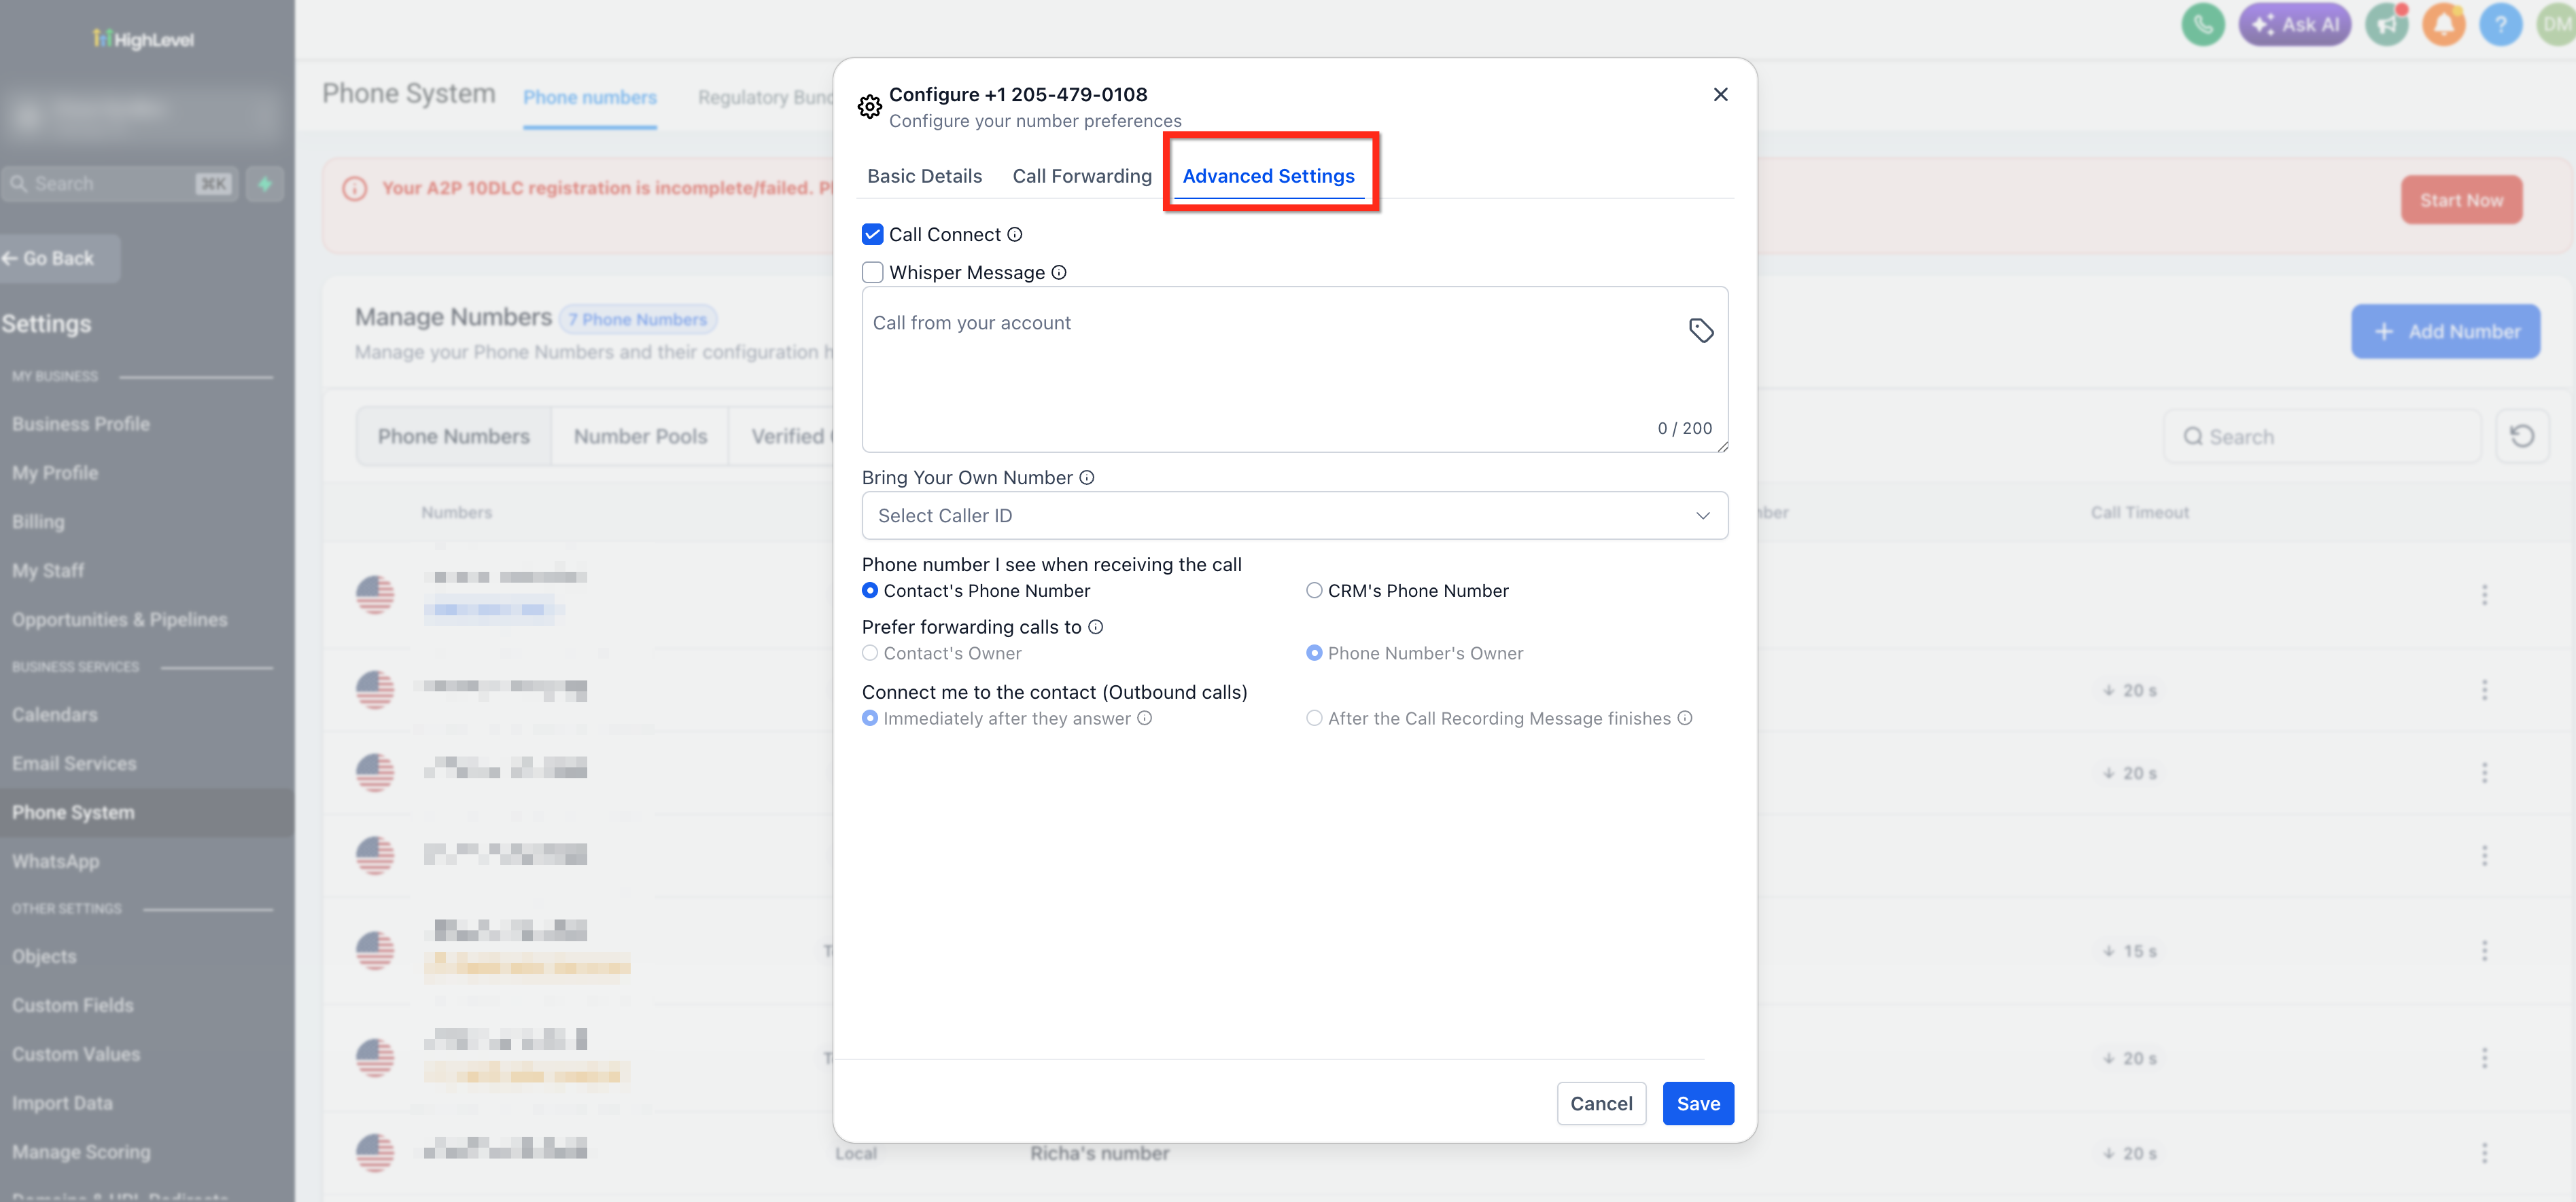Open the three-dot menu on the 15 s row
The height and width of the screenshot is (1202, 2576).
[x=2484, y=951]
